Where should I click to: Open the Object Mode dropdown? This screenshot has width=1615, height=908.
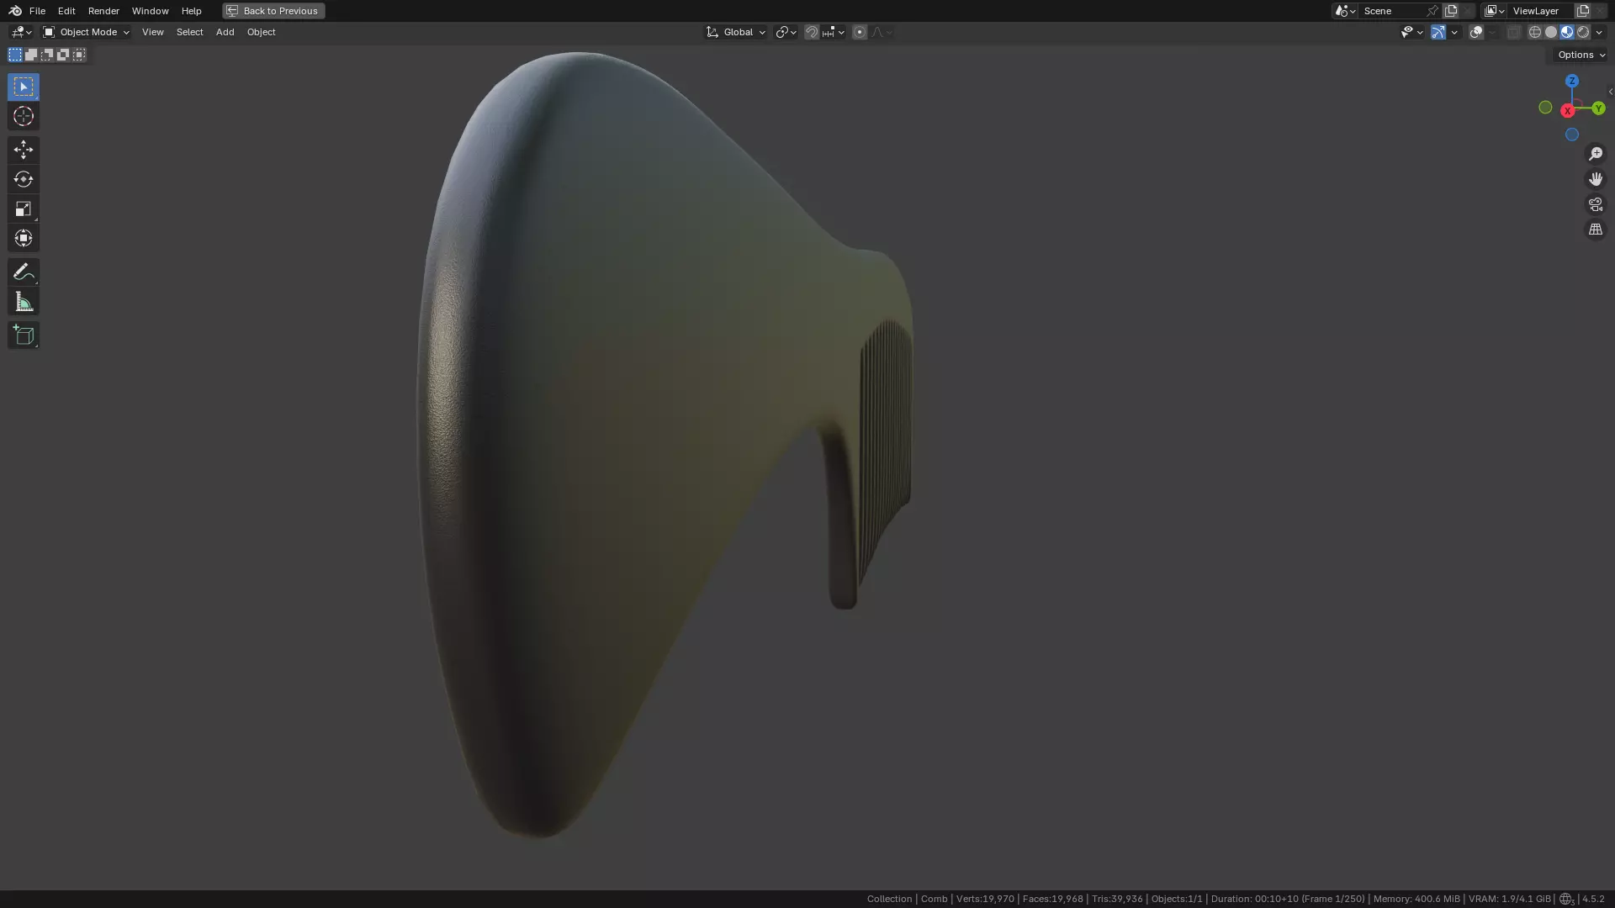coord(87,32)
